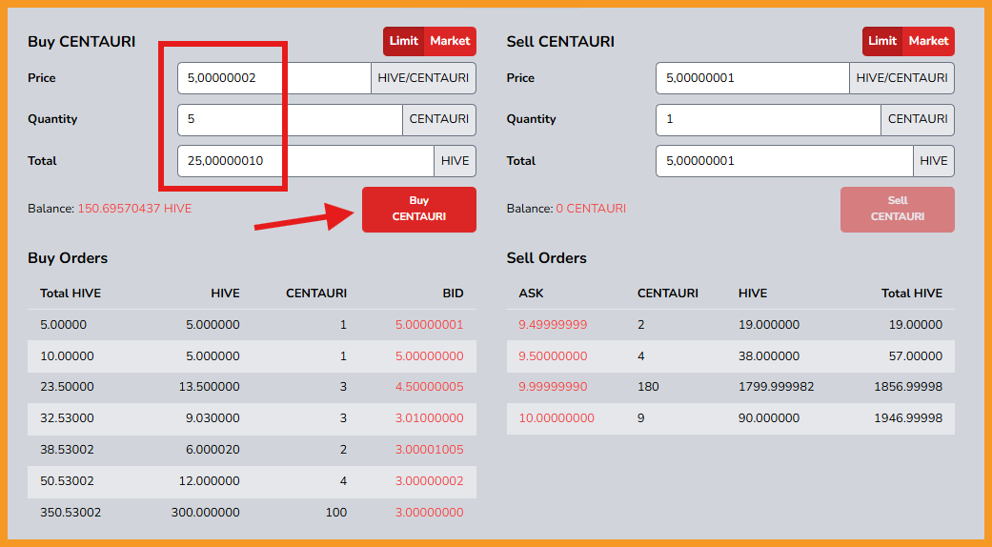Screen dimensions: 992x547
Task: Focus the buy Price field showing 5,00000002
Action: click(273, 78)
